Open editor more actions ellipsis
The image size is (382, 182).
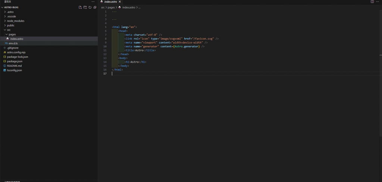(378, 2)
